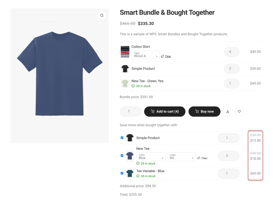273x200 pixels.
Task: Click the compare bar-chart icon
Action: coord(227,112)
